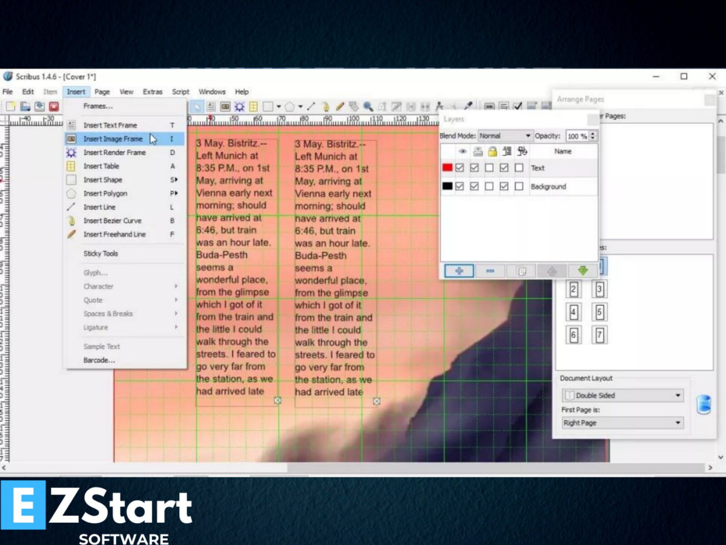
Task: Activate the Zoom magnifier tool
Action: [x=368, y=106]
